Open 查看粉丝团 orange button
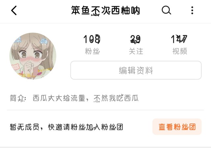The width and height of the screenshot is (211, 148). (177, 127)
